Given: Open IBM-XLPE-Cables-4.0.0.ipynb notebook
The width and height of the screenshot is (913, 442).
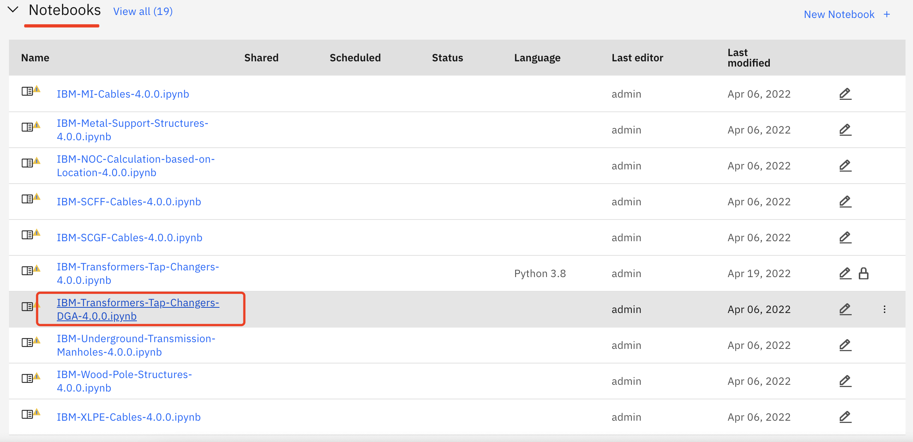Looking at the screenshot, I should click(129, 417).
